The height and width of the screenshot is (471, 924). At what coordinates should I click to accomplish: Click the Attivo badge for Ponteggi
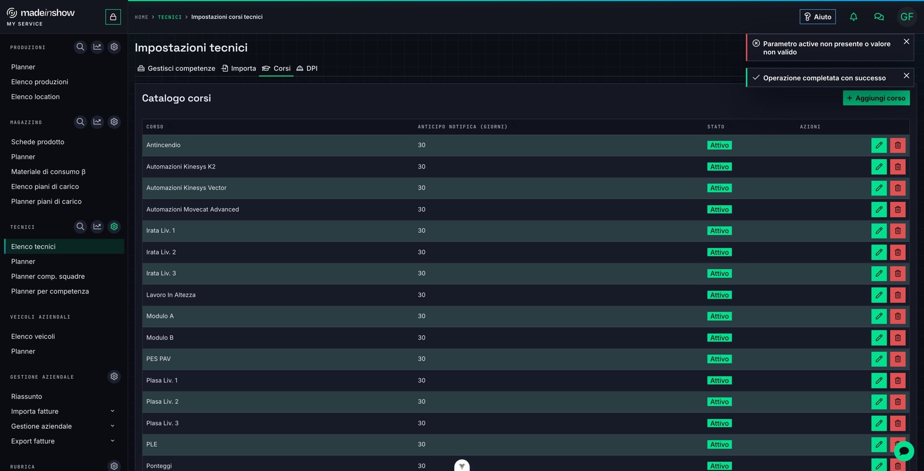tap(719, 466)
